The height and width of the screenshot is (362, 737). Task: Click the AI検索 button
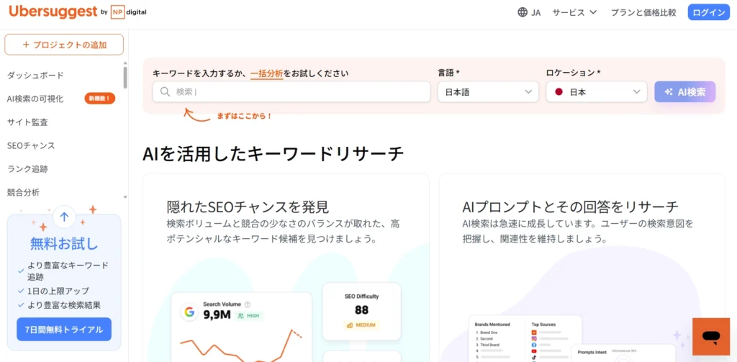point(685,91)
